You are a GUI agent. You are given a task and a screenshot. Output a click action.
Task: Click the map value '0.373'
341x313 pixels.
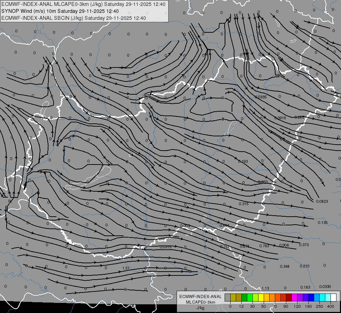[304, 245]
